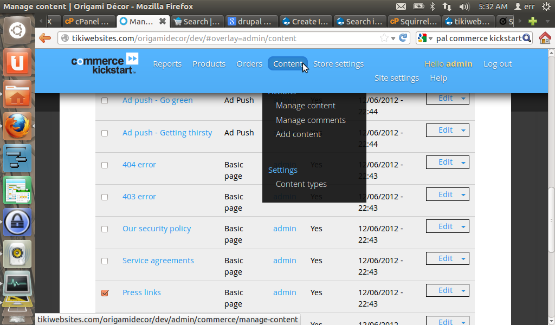
Task: Click the Commerce Kickstart logo
Action: tap(105, 63)
